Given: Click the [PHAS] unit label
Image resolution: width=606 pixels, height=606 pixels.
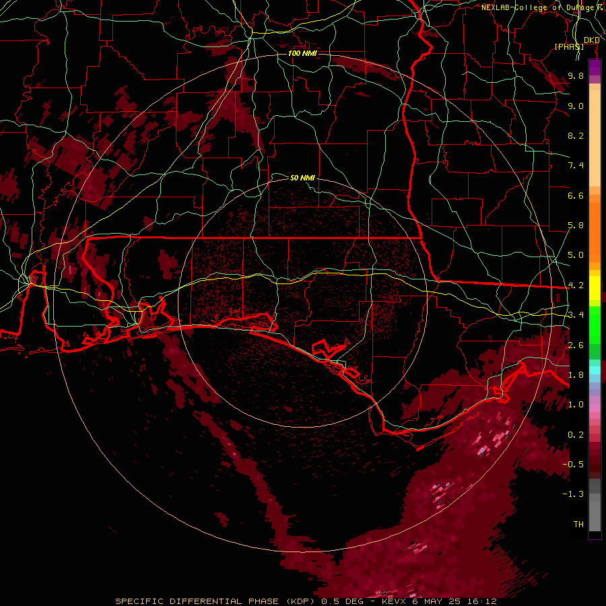Looking at the screenshot, I should coord(569,46).
